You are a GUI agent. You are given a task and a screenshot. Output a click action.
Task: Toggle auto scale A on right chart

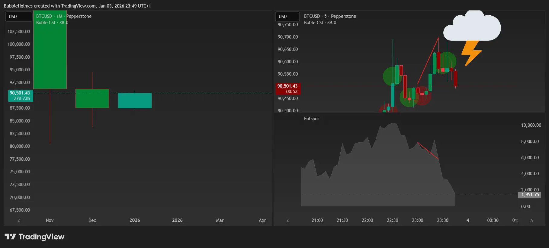(x=532, y=220)
